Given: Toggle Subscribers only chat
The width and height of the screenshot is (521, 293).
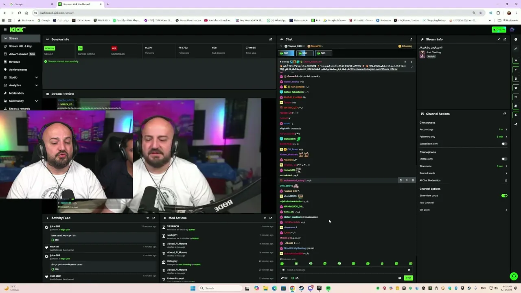Looking at the screenshot, I should [504, 144].
